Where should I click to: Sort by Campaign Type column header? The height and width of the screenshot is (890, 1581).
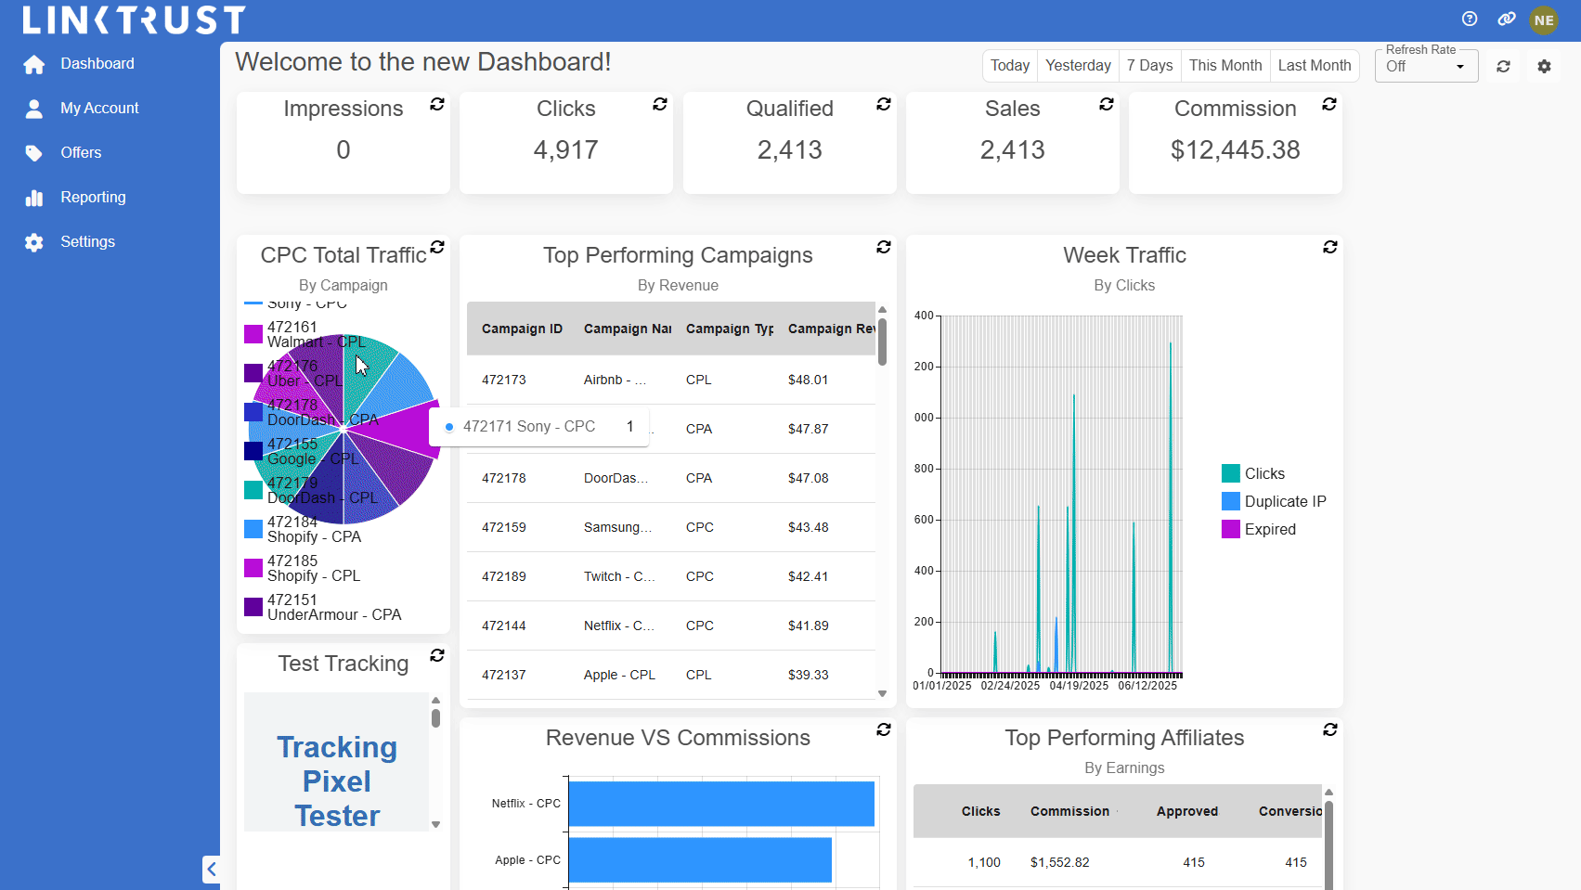(730, 329)
